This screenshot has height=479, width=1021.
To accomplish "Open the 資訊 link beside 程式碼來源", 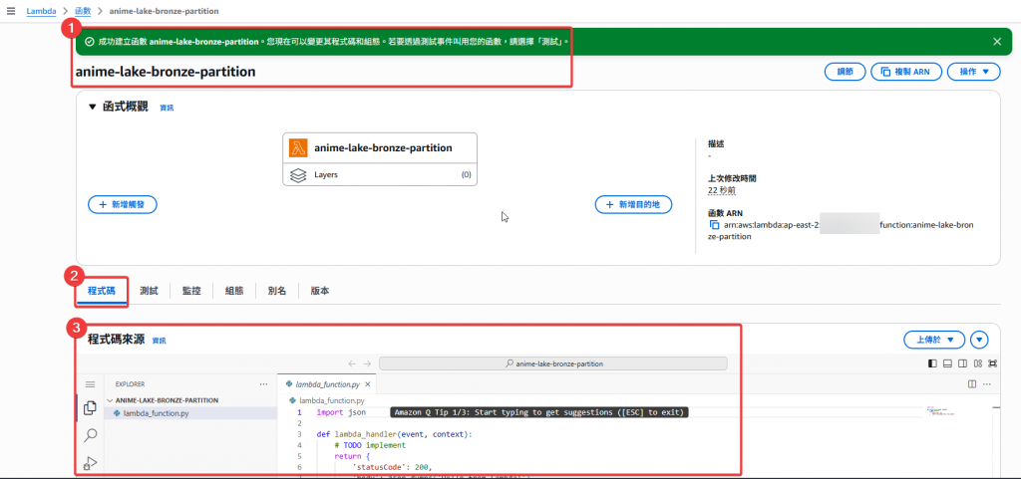I will [159, 341].
